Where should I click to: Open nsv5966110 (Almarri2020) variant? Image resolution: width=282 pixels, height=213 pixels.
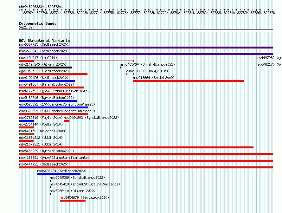(x=73, y=191)
